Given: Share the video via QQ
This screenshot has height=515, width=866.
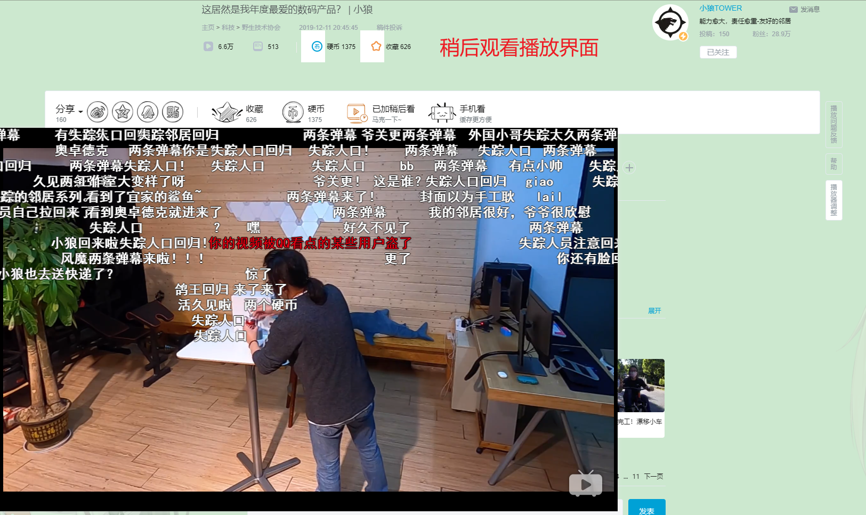Looking at the screenshot, I should click(148, 112).
